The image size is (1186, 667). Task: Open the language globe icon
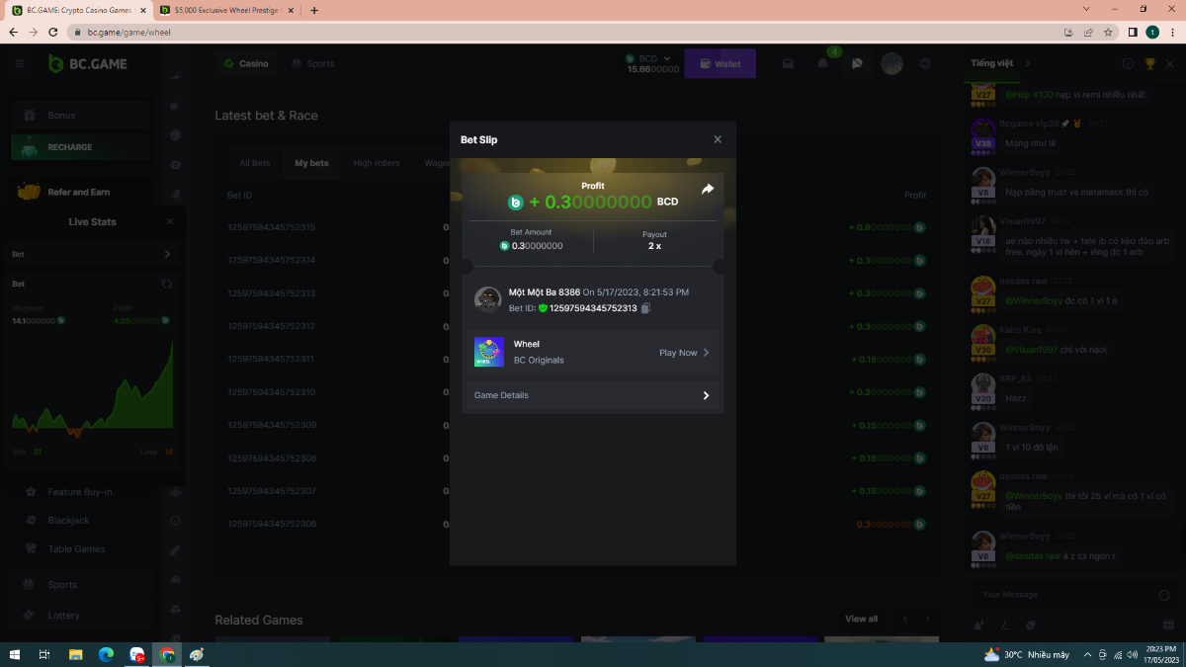coord(925,63)
